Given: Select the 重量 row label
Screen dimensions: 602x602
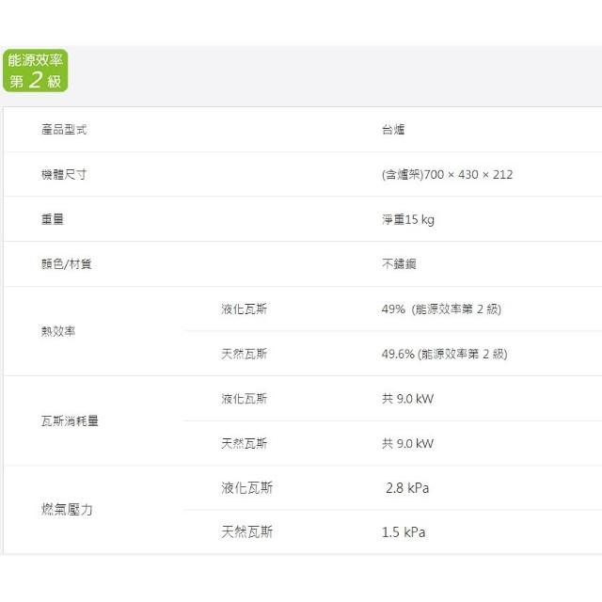Looking at the screenshot, I should (x=53, y=219).
